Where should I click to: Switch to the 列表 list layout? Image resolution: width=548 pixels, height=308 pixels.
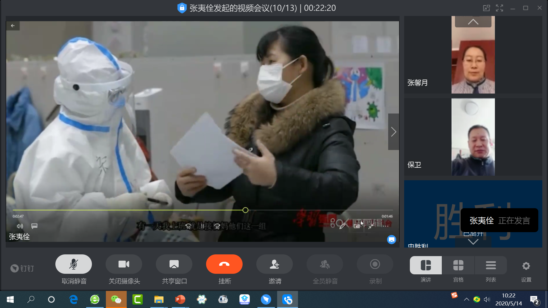tap(491, 266)
